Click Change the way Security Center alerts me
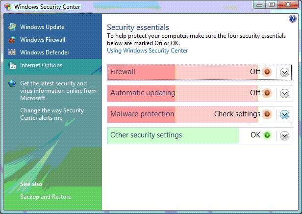 pos(52,114)
